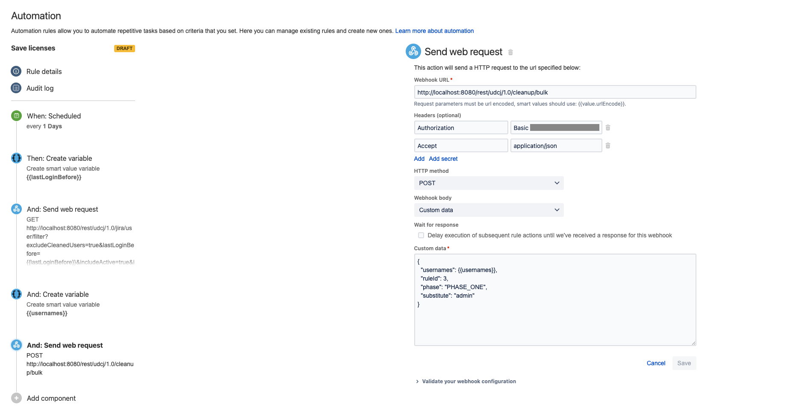The image size is (799, 414).
Task: Open the Audit log icon
Action: click(16, 88)
